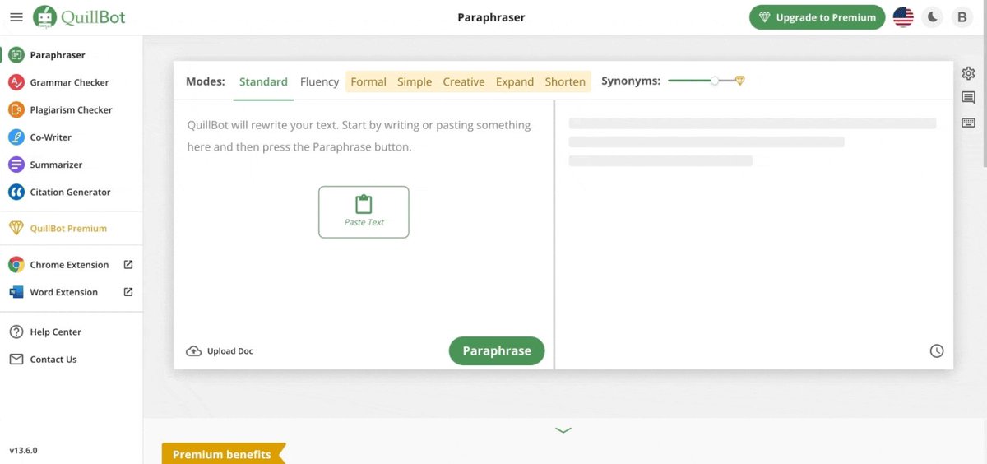987x464 pixels.
Task: Click the Upload Doc label
Action: (x=230, y=351)
